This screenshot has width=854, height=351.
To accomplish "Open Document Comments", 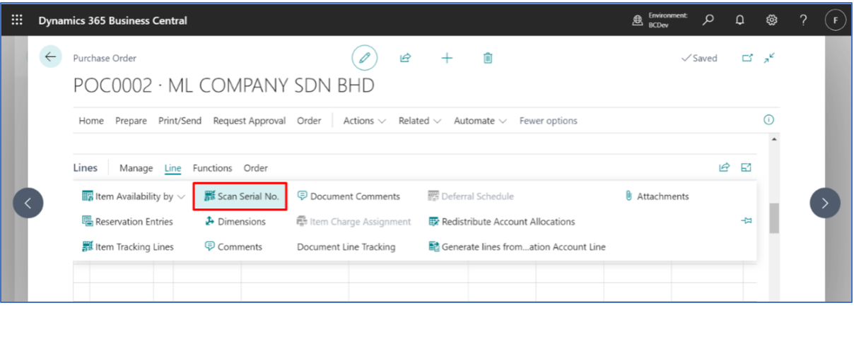I will 349,196.
